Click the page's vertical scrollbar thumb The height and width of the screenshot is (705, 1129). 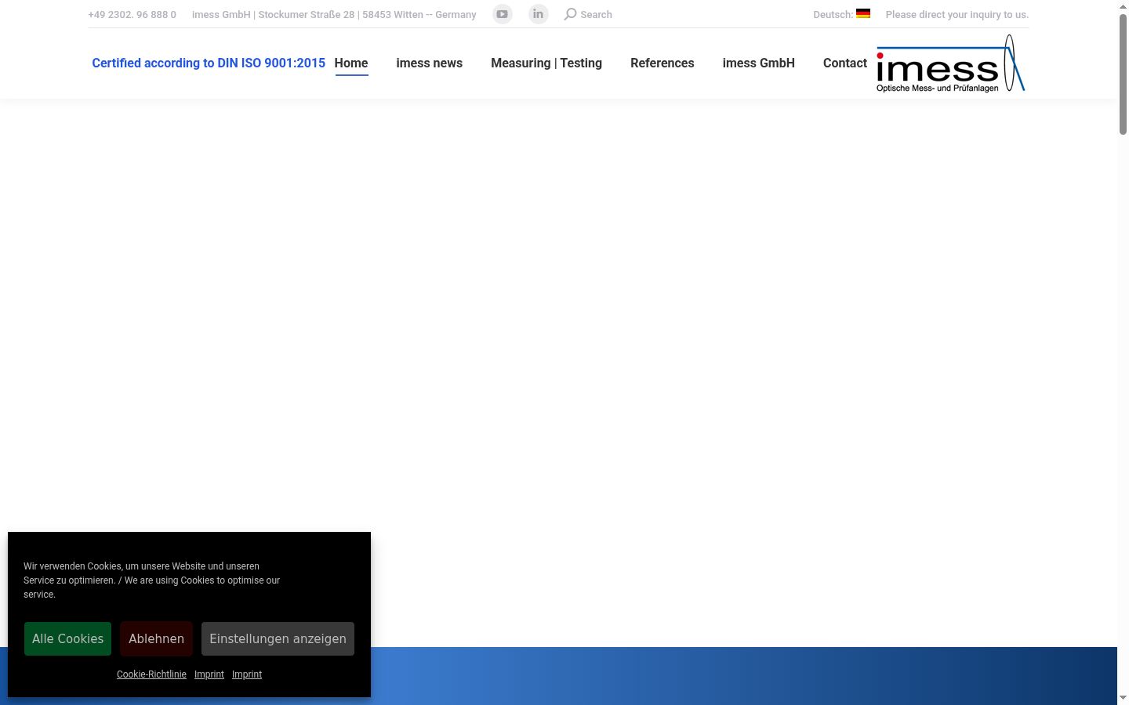[x=1123, y=74]
